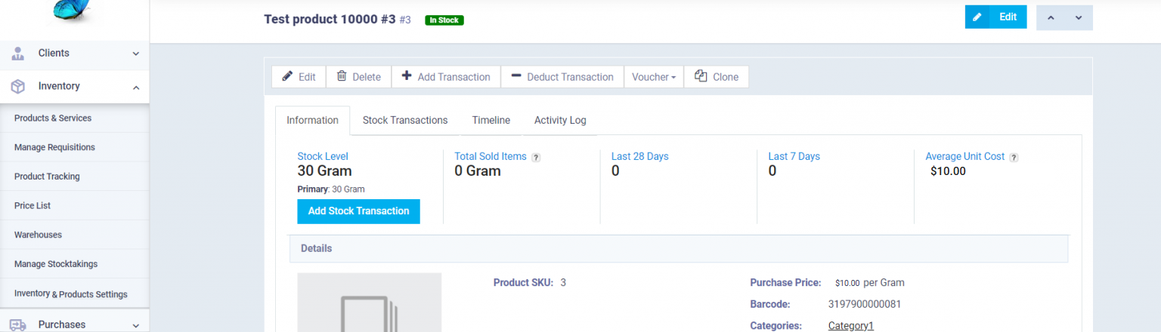
Task: Open the Voucher dropdown menu
Action: click(653, 77)
